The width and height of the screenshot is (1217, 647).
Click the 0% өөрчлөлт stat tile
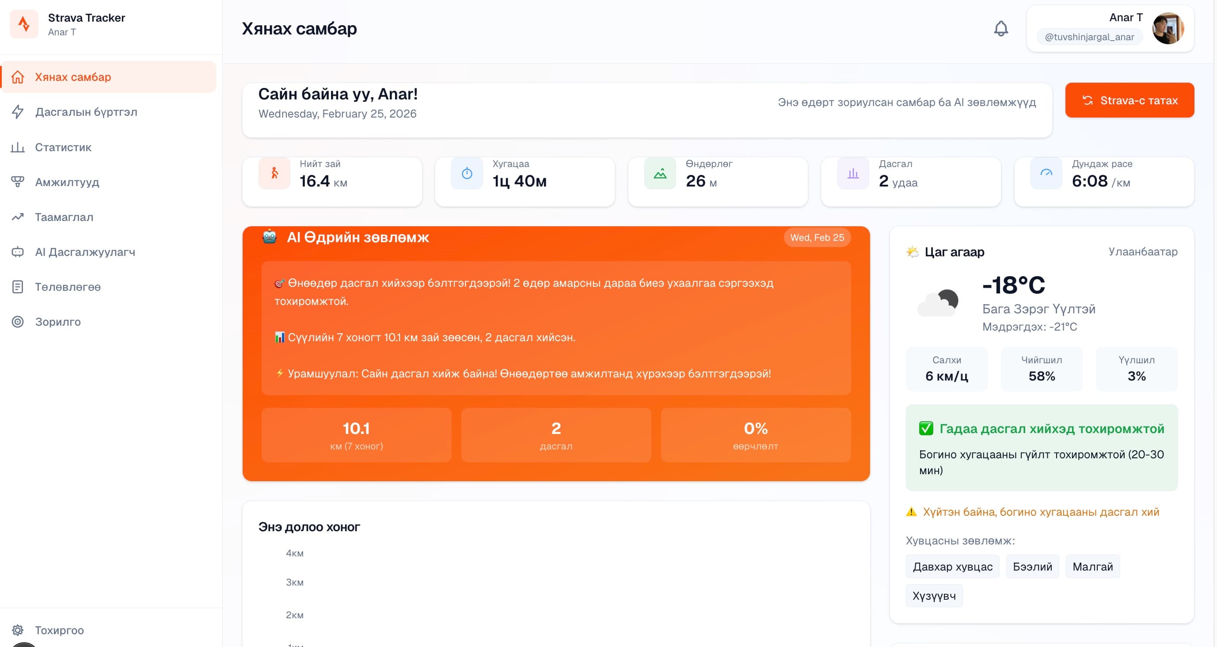click(x=755, y=434)
